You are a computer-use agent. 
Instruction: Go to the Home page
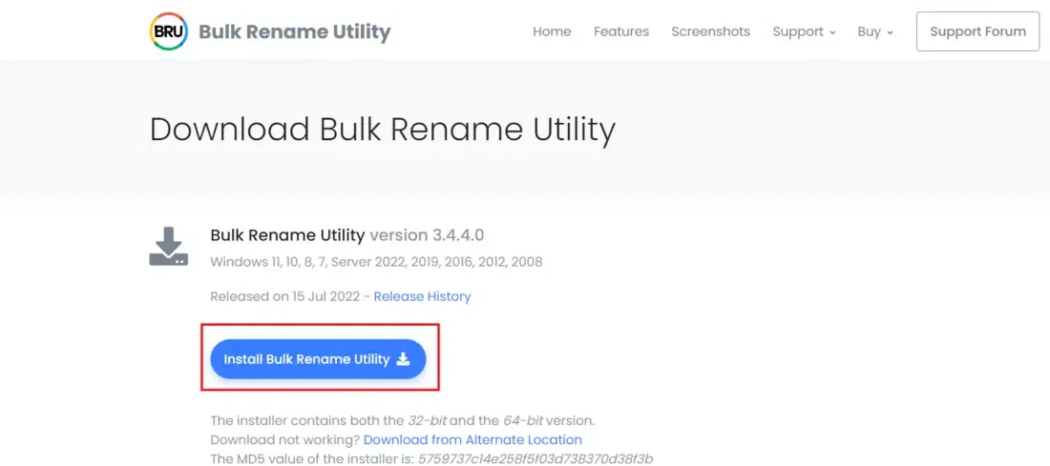tap(552, 31)
